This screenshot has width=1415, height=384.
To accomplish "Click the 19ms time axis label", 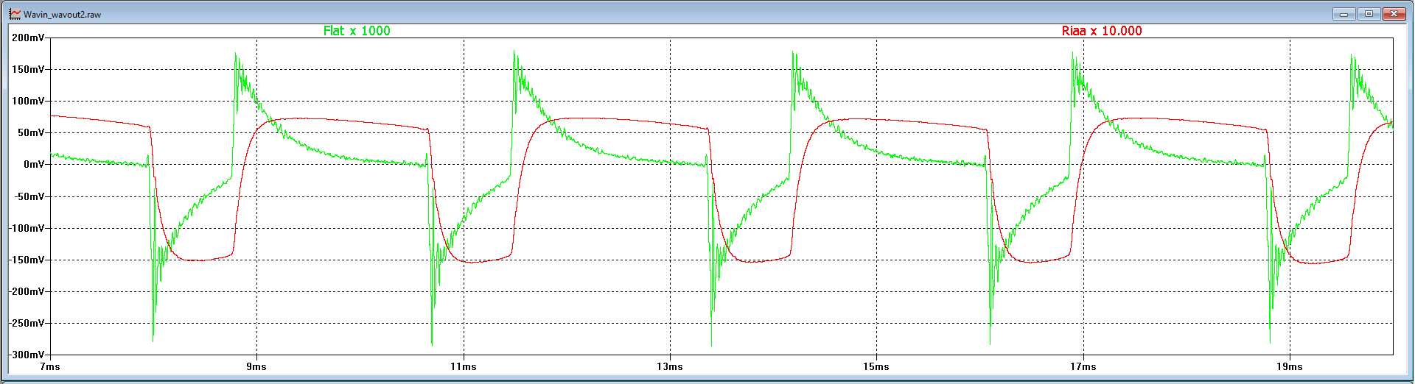I will click(x=1290, y=366).
